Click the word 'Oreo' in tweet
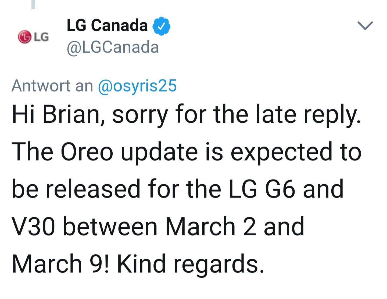Image resolution: width=387 pixels, height=299 pixels. point(87,152)
